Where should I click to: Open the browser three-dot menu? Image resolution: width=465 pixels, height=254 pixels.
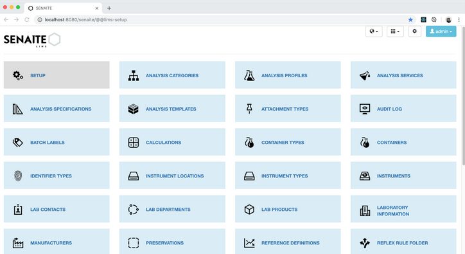pyautogui.click(x=459, y=19)
